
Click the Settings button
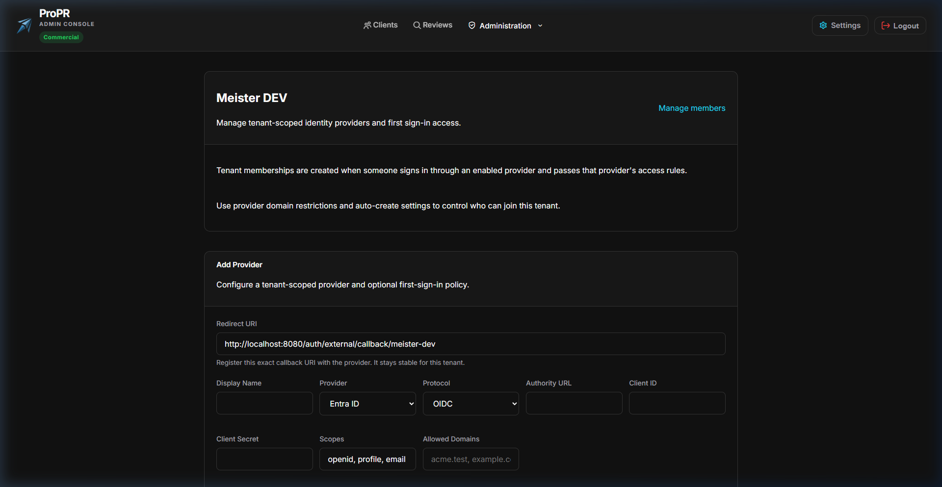pyautogui.click(x=840, y=26)
